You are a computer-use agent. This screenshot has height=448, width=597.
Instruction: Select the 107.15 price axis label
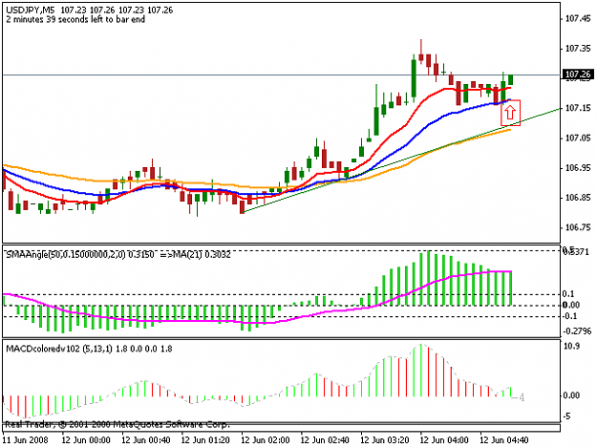coord(578,109)
